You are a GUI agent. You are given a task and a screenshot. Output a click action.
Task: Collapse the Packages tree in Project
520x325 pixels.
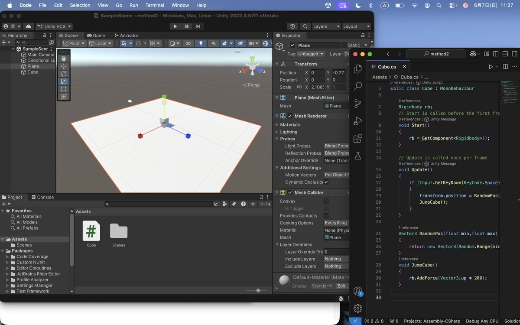[2, 251]
